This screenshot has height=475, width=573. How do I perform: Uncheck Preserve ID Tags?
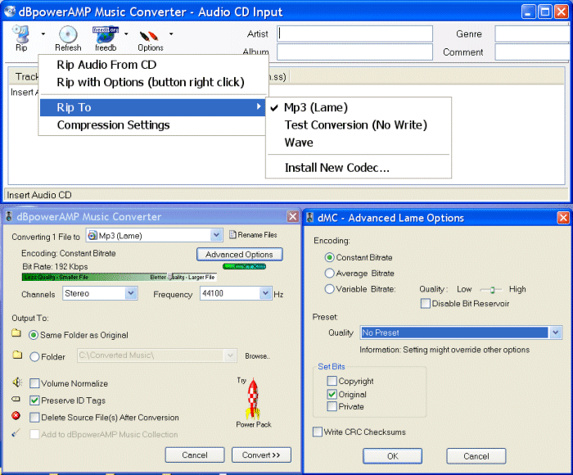pyautogui.click(x=34, y=400)
